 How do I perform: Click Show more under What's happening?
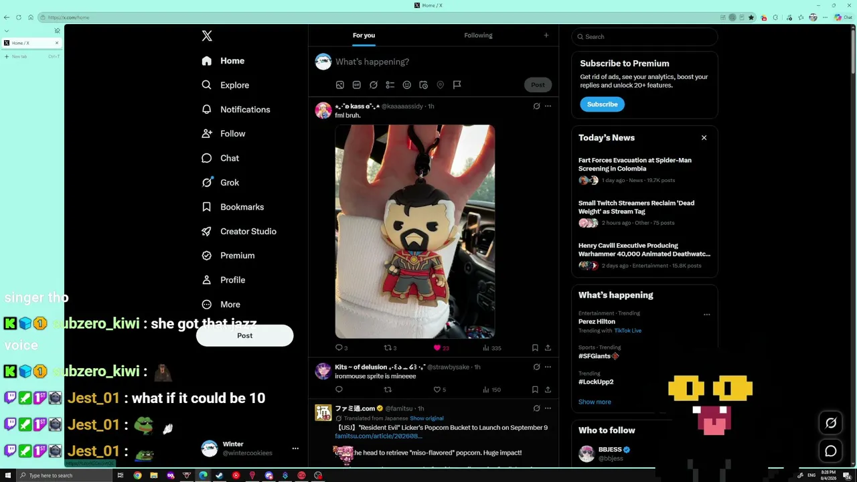[x=595, y=402]
